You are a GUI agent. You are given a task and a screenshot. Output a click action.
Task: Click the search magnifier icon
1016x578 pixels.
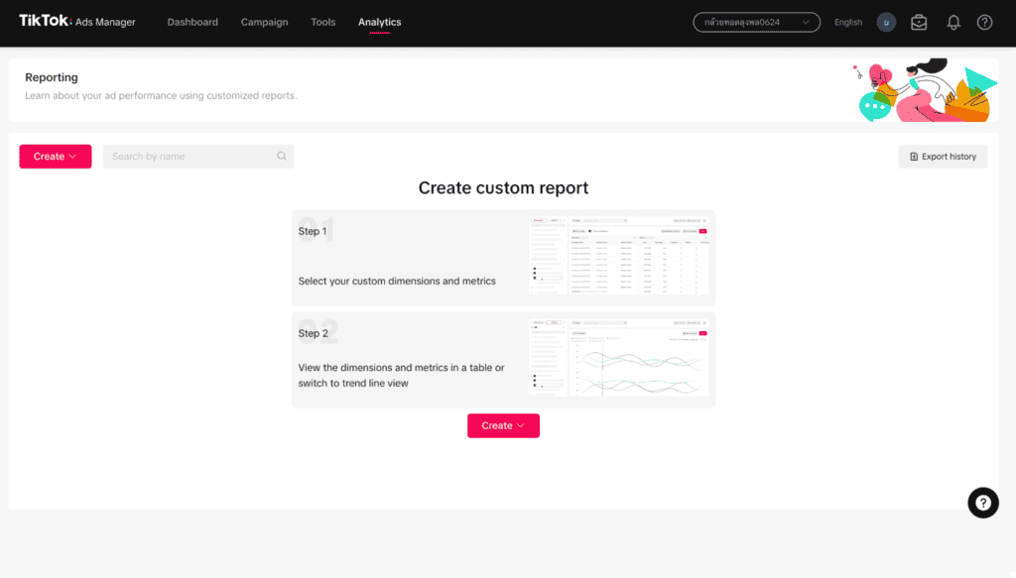pyautogui.click(x=281, y=156)
